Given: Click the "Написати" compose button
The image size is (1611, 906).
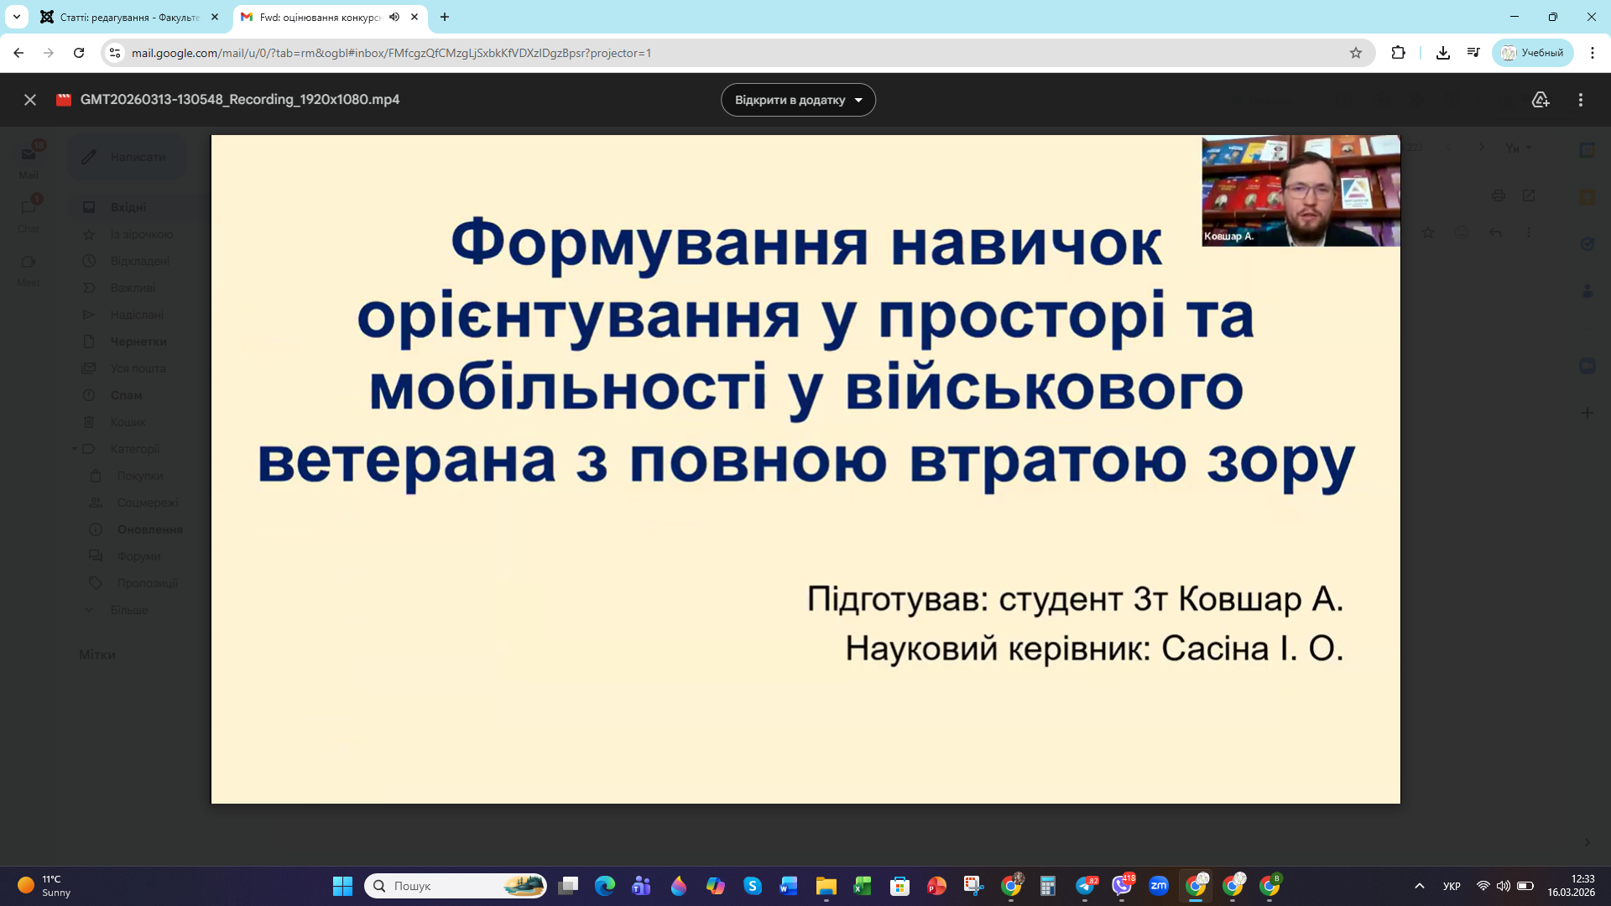Looking at the screenshot, I should click(126, 157).
